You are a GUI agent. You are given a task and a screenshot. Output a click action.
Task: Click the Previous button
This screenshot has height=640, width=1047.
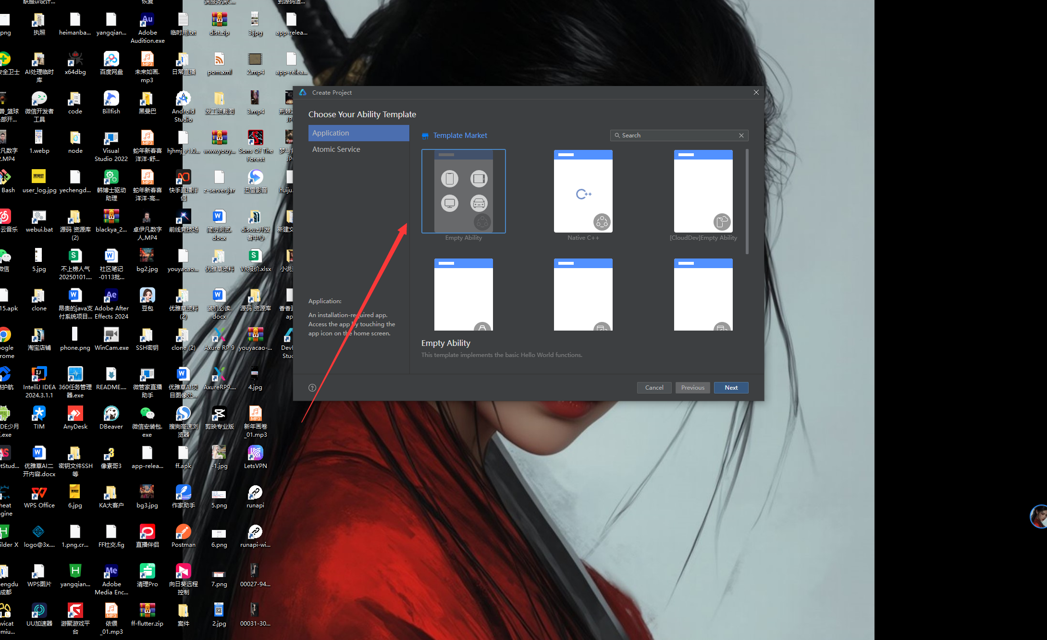(x=692, y=387)
